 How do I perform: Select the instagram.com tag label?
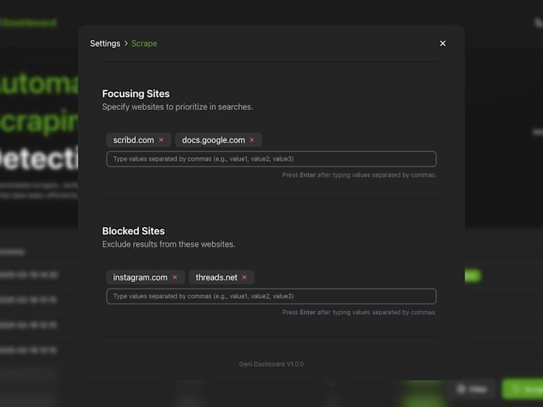pyautogui.click(x=140, y=277)
